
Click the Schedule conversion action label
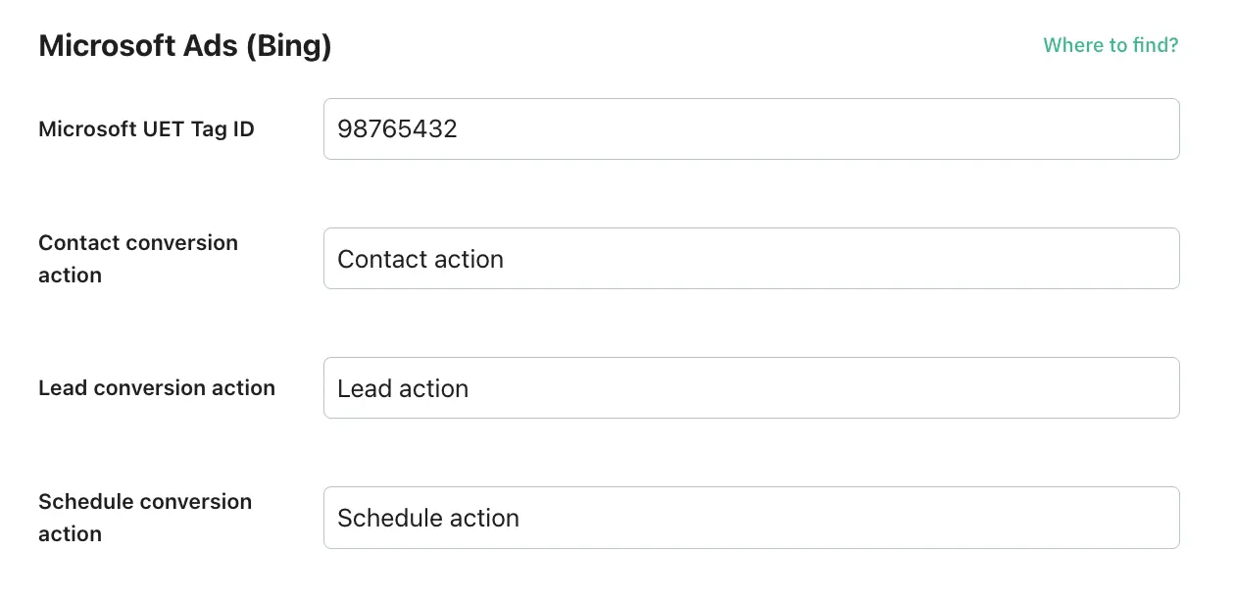[145, 517]
